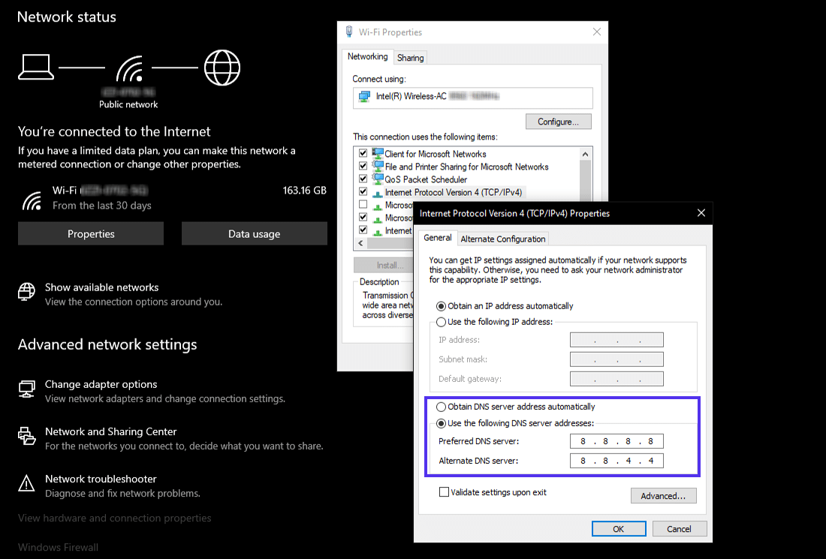Click the Show available networks globe icon

26,293
